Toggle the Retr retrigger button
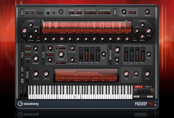The width and height of the screenshot is (174, 118). click(33, 13)
